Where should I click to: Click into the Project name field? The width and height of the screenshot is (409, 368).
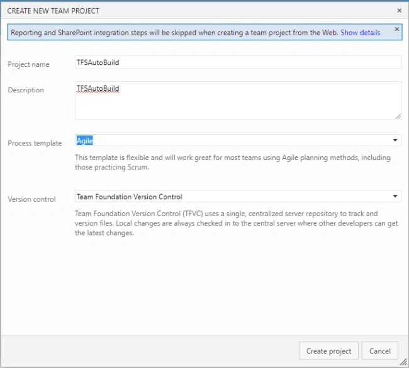coord(238,62)
